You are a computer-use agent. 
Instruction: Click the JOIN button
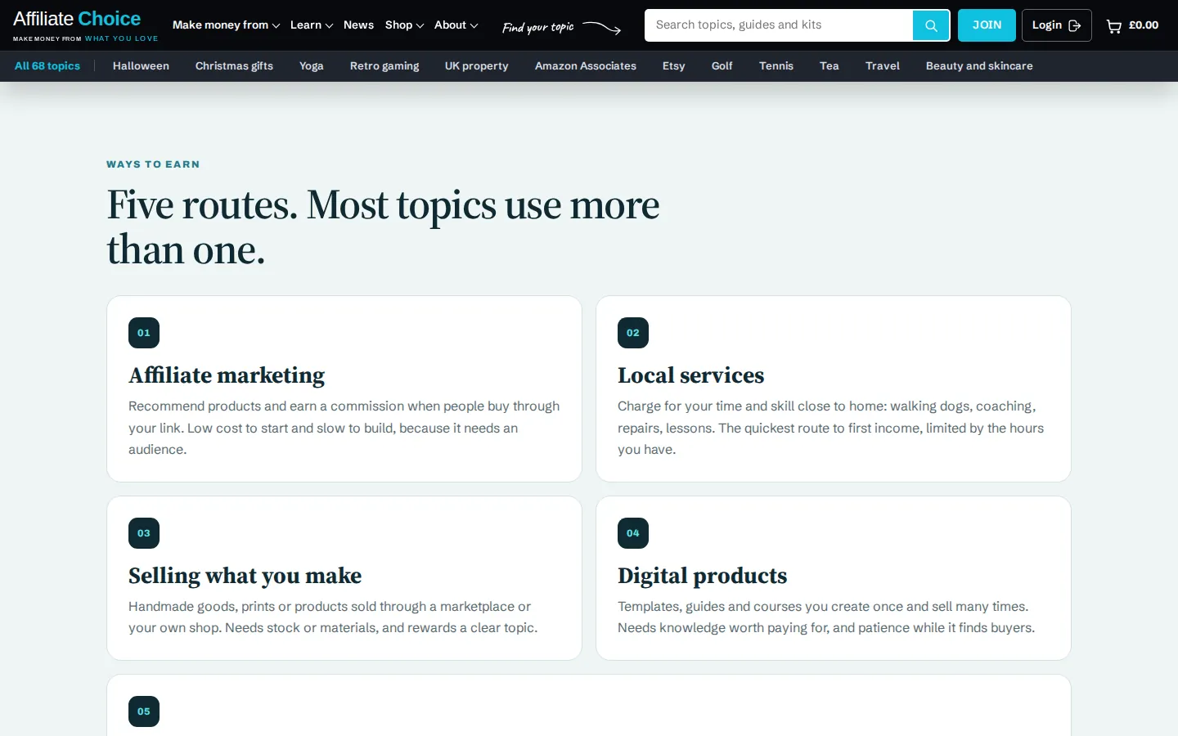tap(987, 25)
